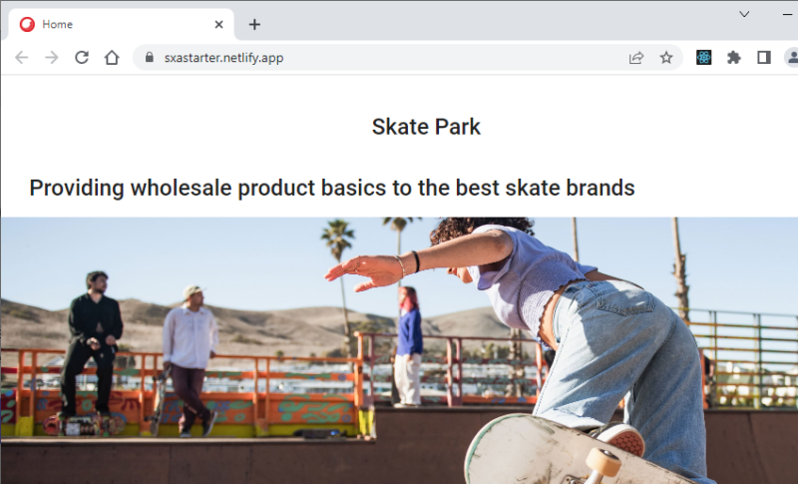Open a new tab with the plus button

(x=254, y=24)
